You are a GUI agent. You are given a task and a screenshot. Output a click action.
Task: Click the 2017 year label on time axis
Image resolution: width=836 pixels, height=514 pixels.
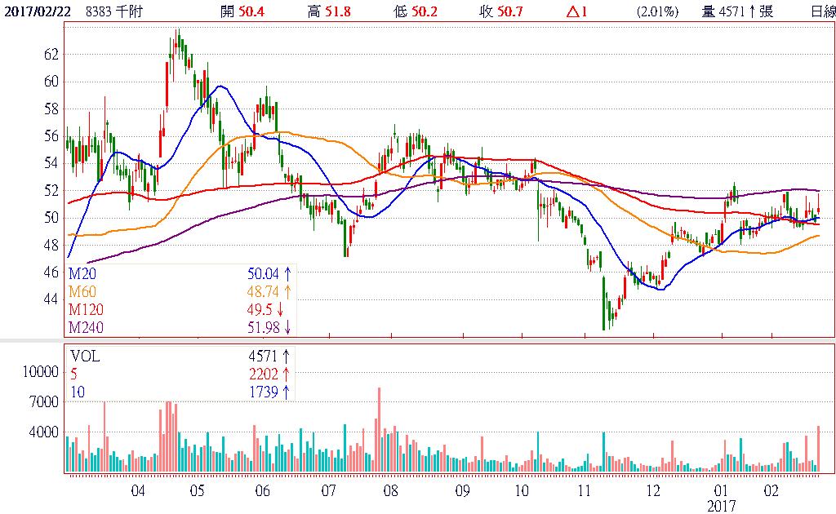click(x=722, y=507)
